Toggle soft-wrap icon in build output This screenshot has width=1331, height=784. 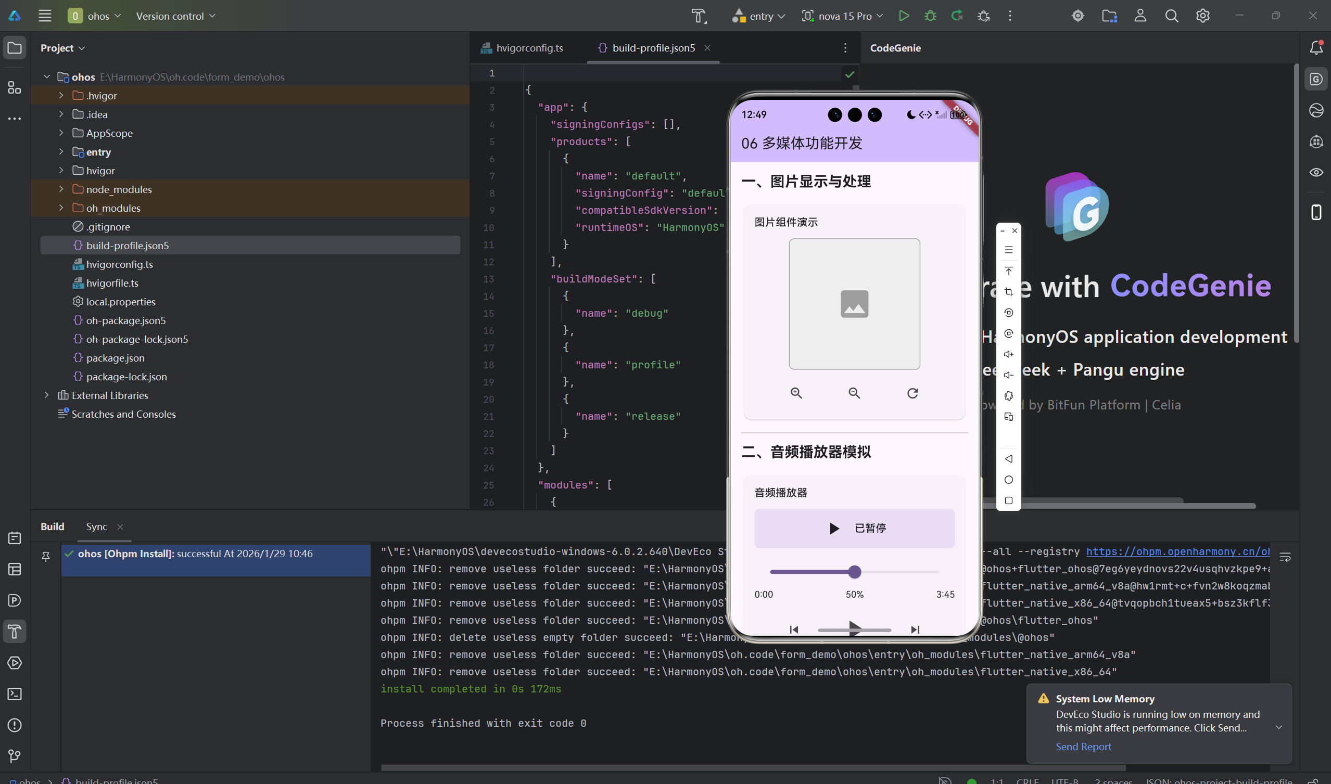coord(1285,557)
